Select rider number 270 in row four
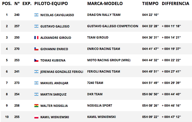Image resolution: width=192 pixels, height=122 pixels. pos(17,49)
